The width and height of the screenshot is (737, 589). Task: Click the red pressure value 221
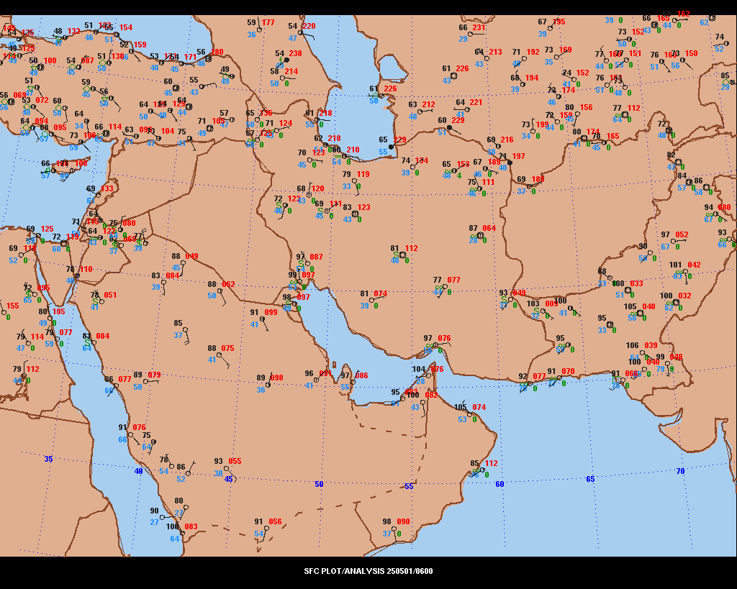click(x=476, y=102)
